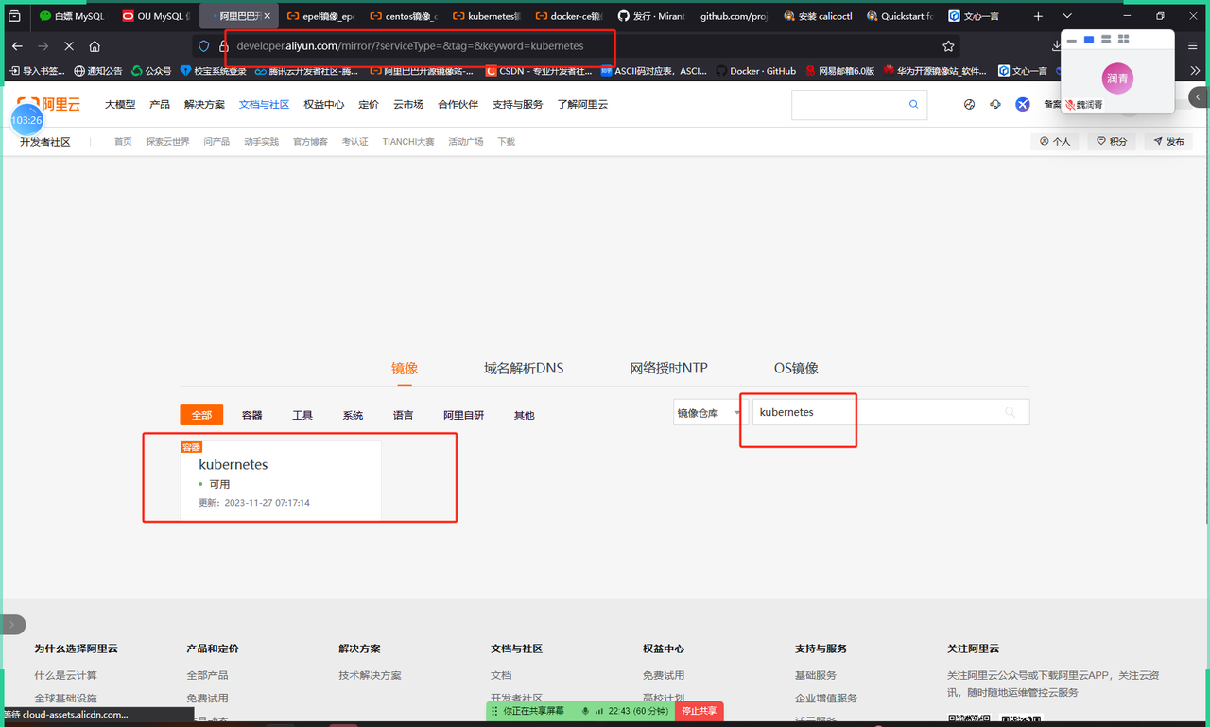Go back using the browser back arrow
The height and width of the screenshot is (727, 1210).
point(17,46)
